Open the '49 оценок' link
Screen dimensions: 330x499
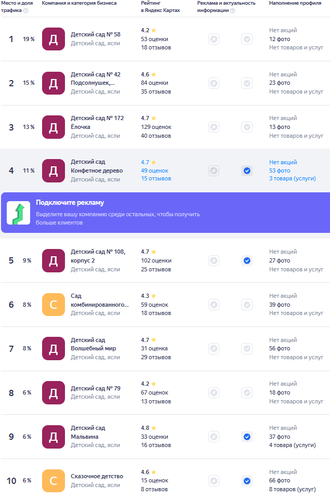click(x=155, y=170)
